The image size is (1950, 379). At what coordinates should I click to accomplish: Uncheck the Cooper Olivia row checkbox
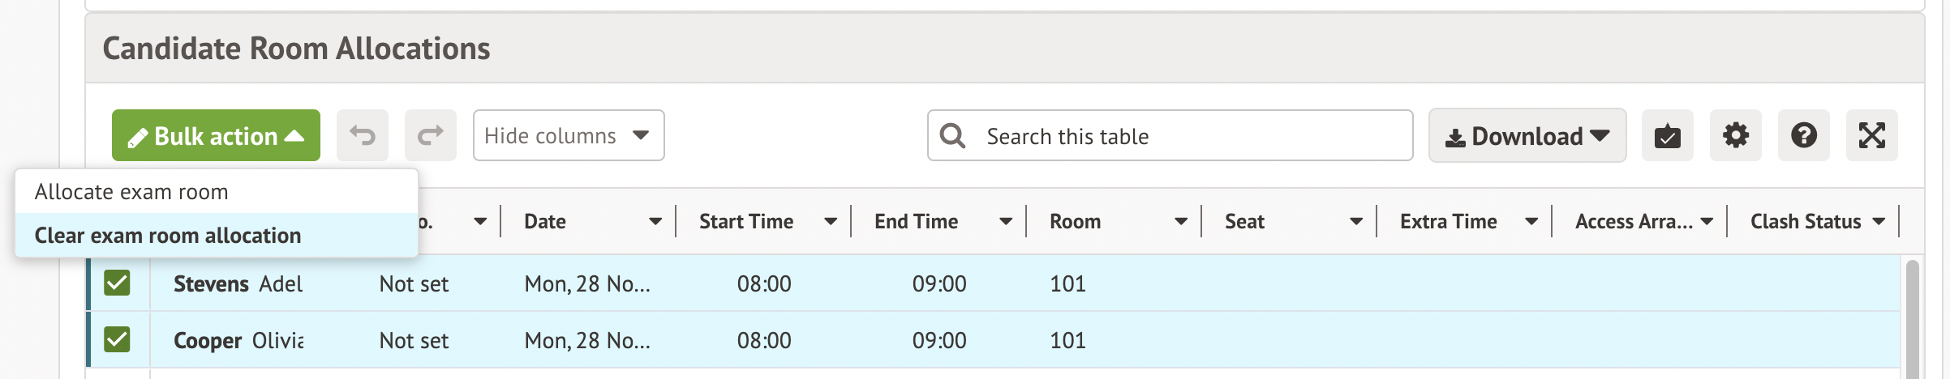tap(117, 339)
